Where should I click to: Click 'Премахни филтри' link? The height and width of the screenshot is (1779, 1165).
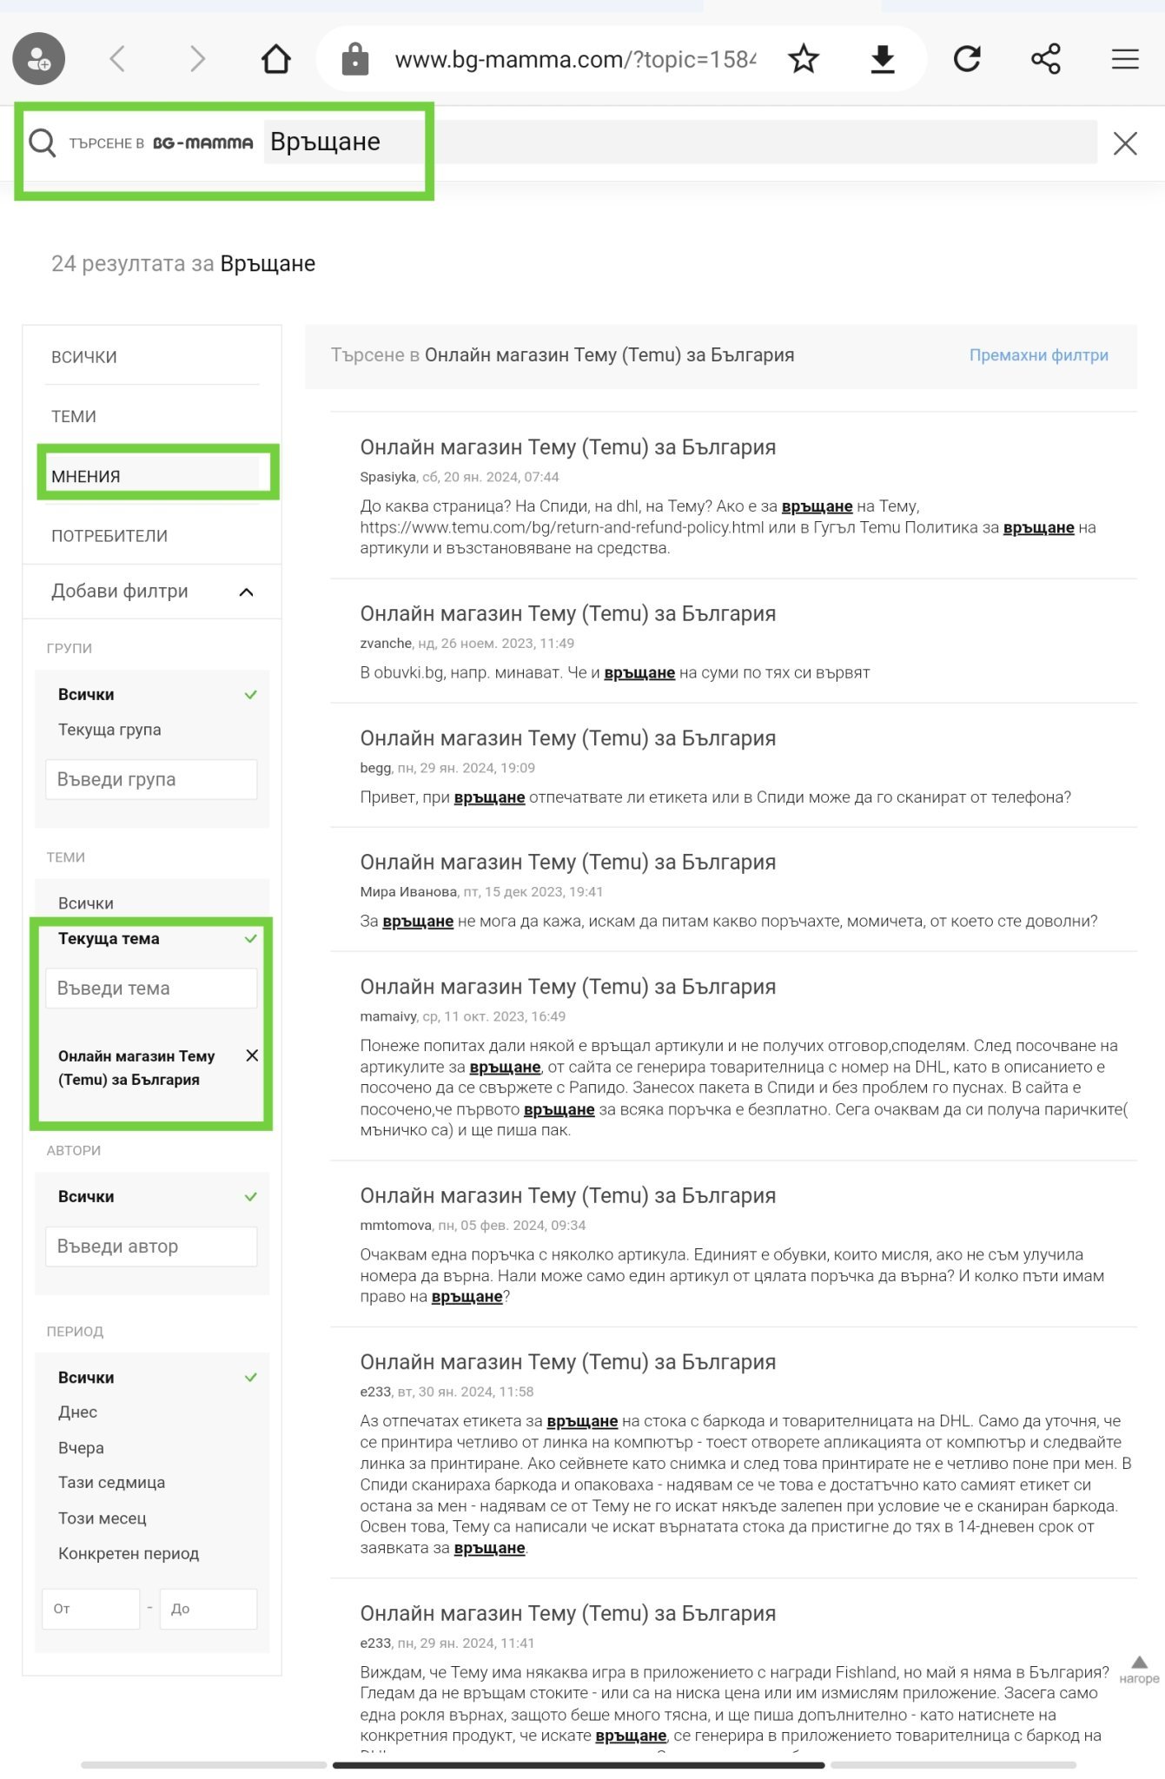tap(1038, 355)
